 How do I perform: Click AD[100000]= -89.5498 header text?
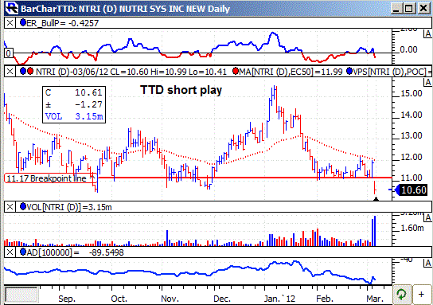[76, 252]
